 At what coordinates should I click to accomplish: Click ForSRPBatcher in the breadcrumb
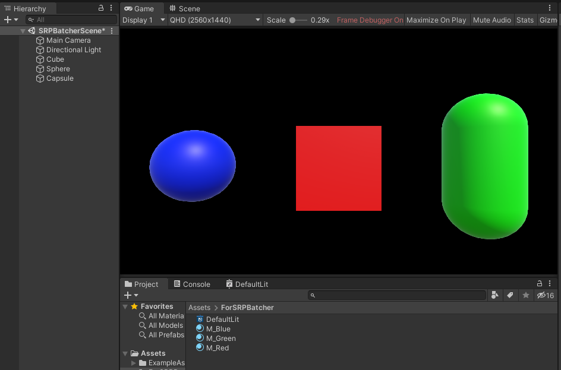(x=247, y=308)
